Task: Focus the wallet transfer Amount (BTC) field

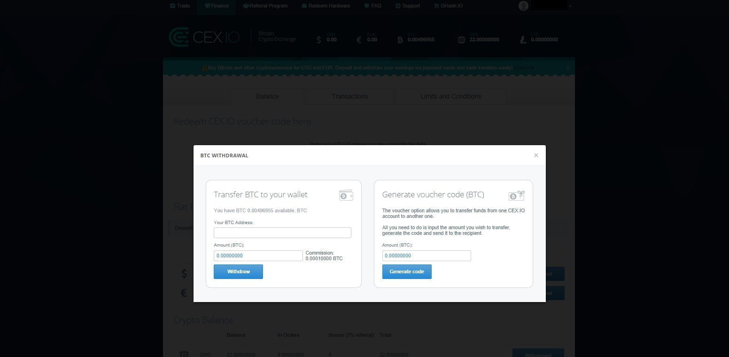Action: 258,256
